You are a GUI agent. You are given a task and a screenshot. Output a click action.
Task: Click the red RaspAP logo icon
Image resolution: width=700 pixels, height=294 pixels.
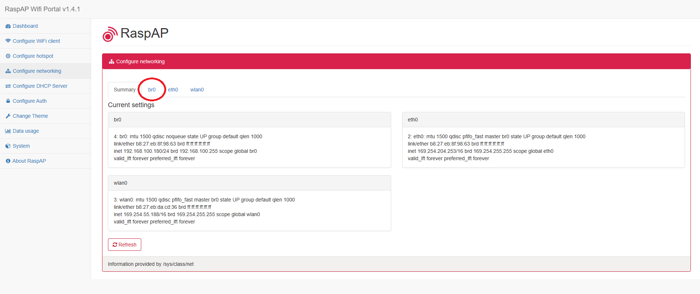point(110,34)
